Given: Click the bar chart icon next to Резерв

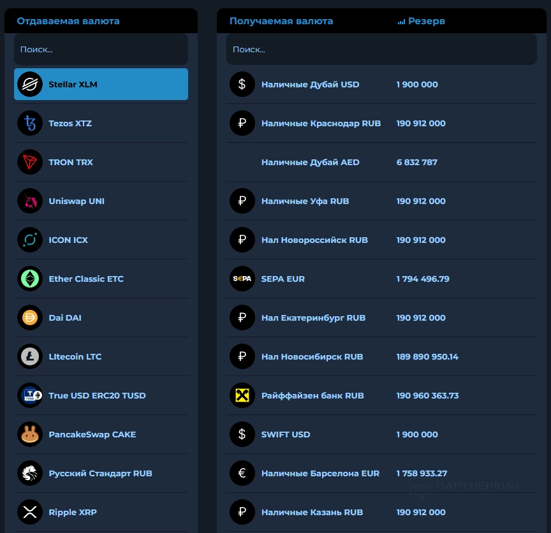Looking at the screenshot, I should pos(401,22).
